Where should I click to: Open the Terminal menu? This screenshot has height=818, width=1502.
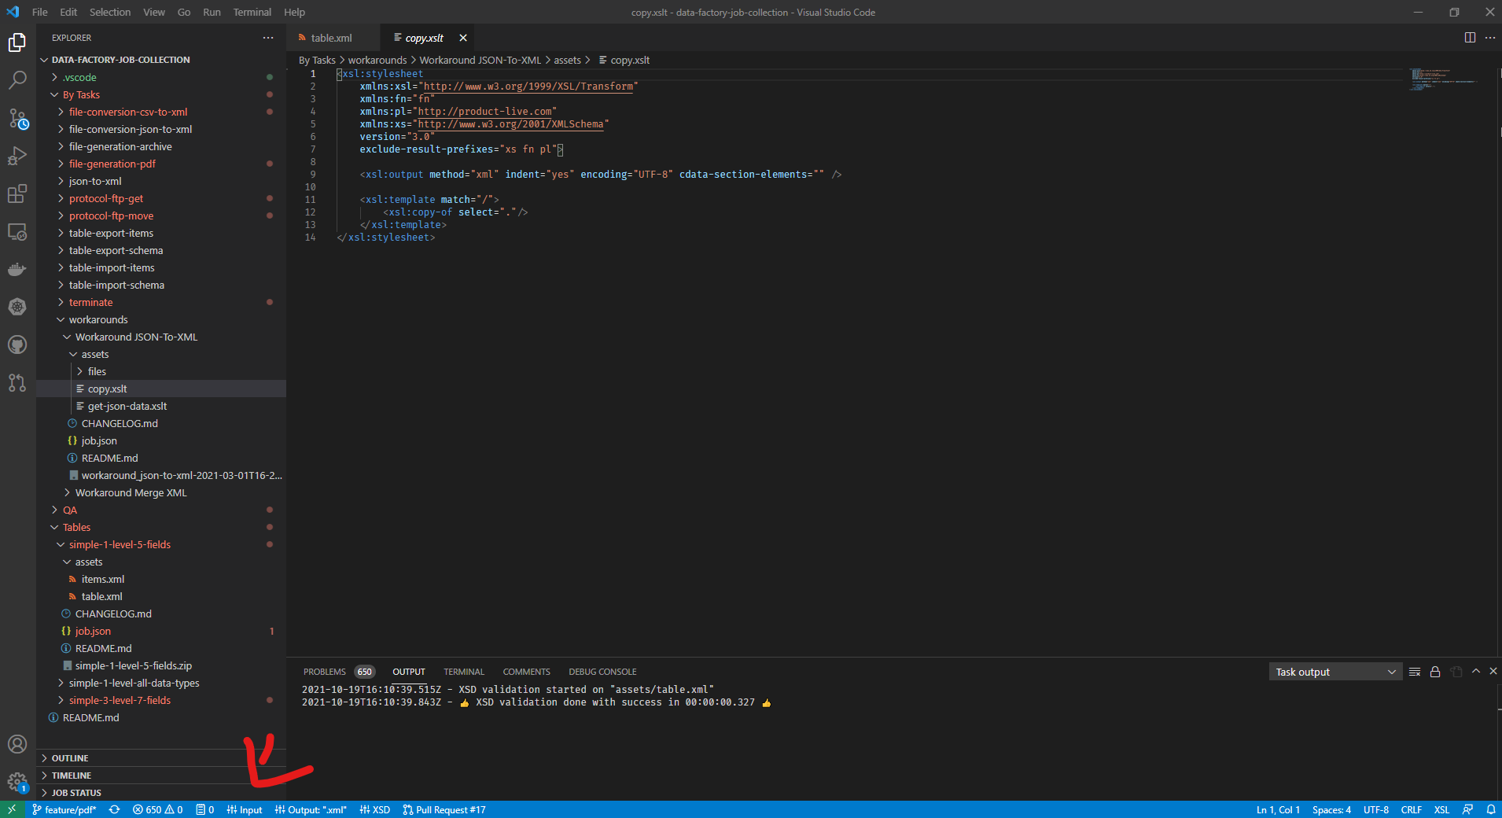pos(252,12)
